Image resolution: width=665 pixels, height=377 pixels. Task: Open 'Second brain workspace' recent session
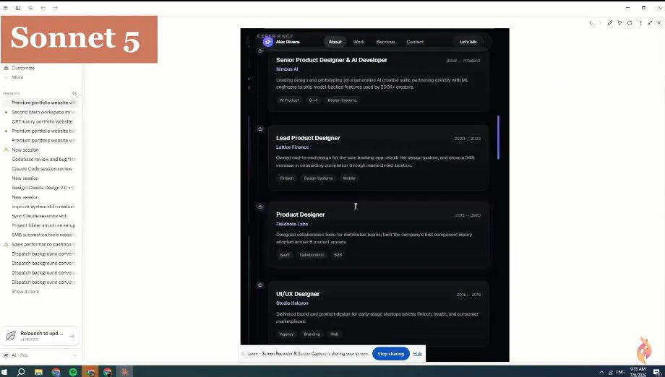point(40,112)
